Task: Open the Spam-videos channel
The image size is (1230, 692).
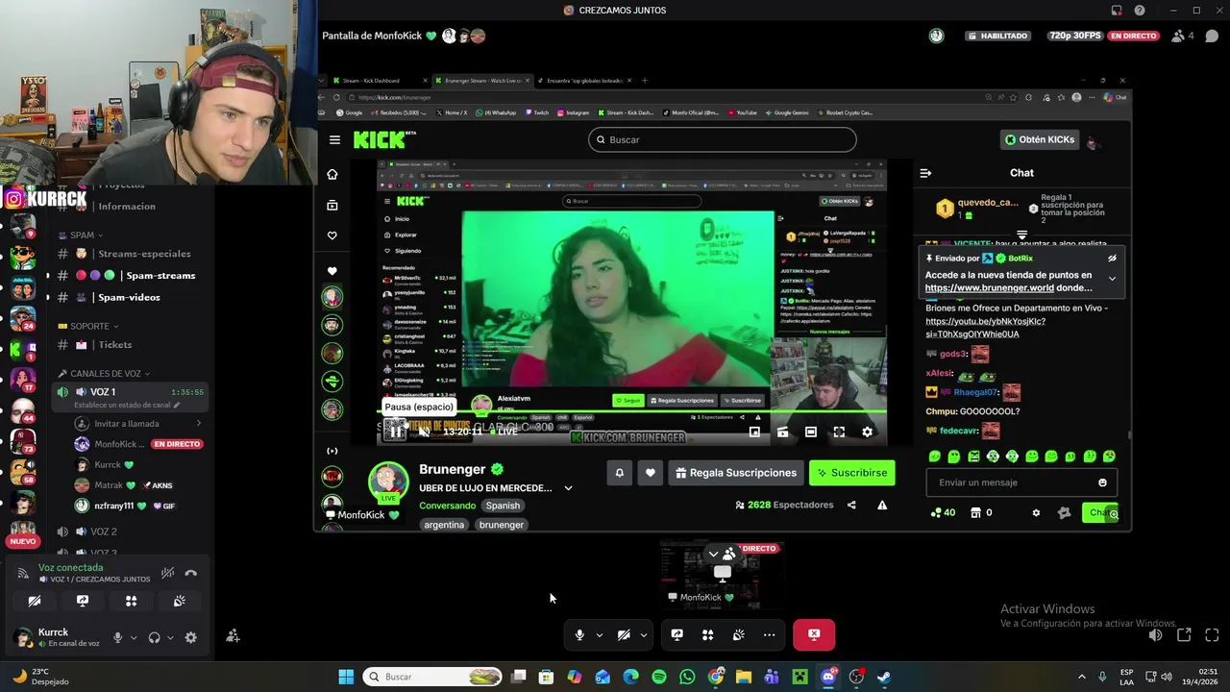Action: [x=131, y=298]
